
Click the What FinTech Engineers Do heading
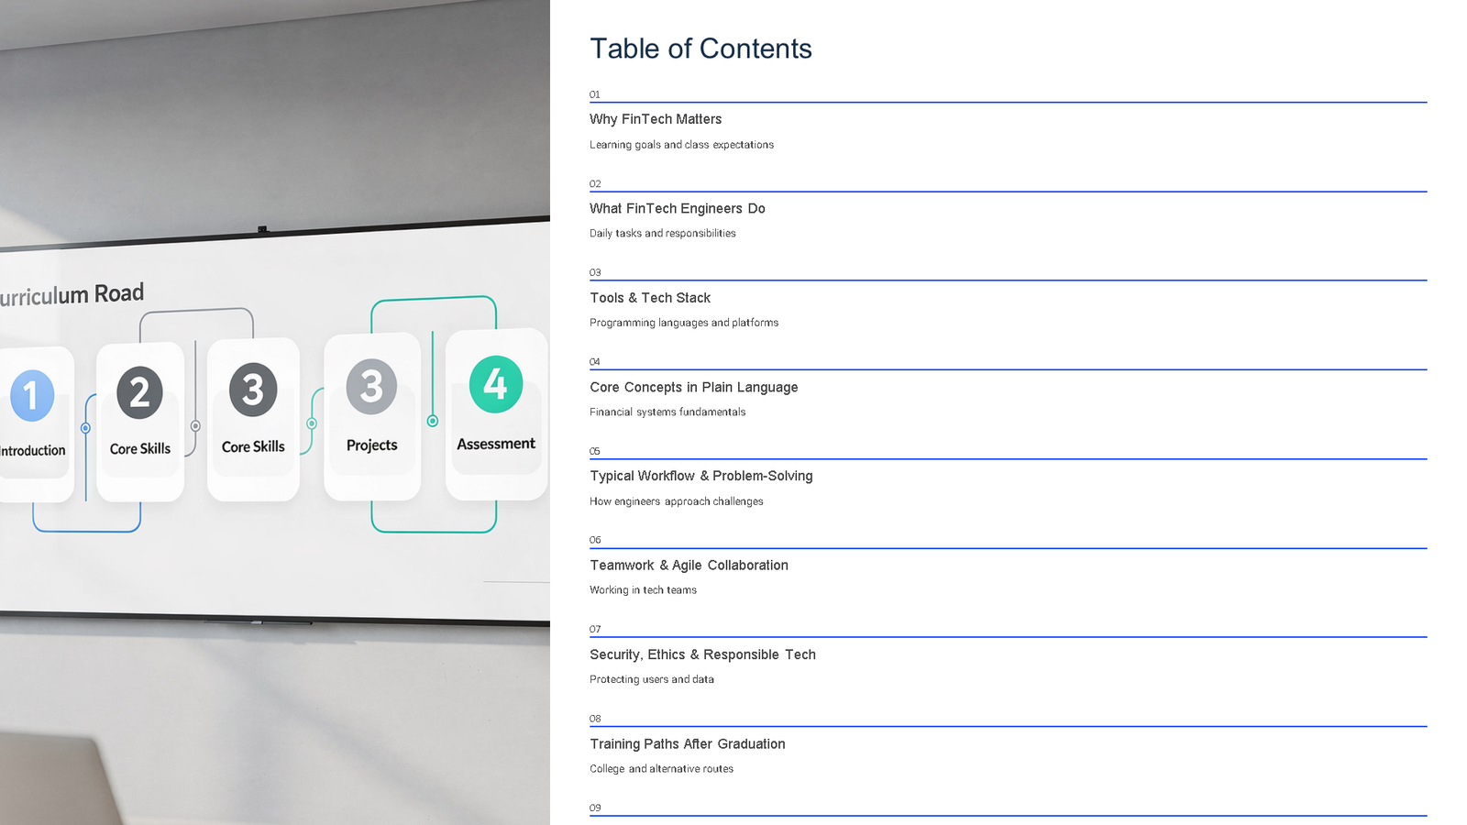[678, 208]
